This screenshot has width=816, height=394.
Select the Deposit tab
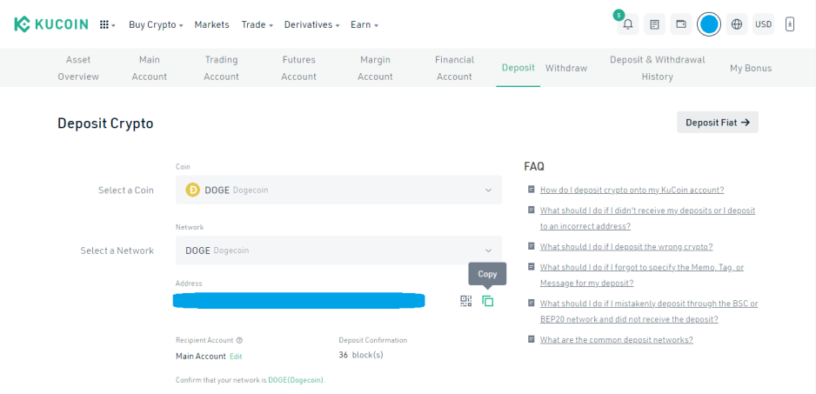[518, 68]
